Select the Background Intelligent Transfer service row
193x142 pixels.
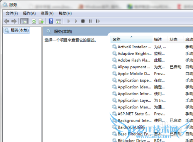coord(152,120)
